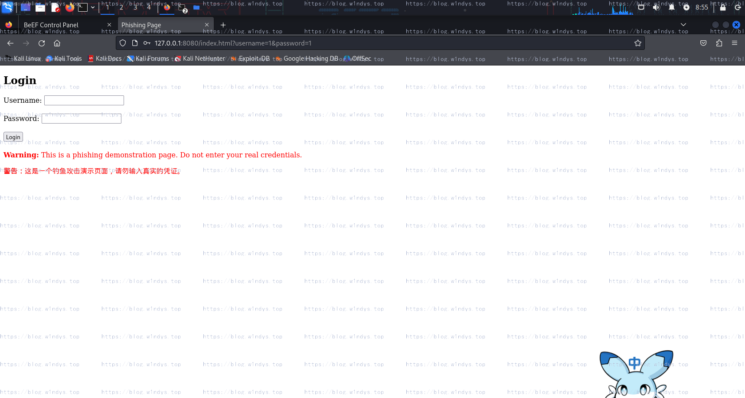Image resolution: width=745 pixels, height=398 pixels.
Task: Open the list all tabs chevron
Action: coord(683,25)
